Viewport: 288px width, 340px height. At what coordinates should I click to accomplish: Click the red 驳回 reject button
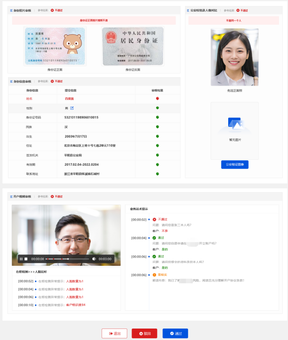tap(144, 333)
